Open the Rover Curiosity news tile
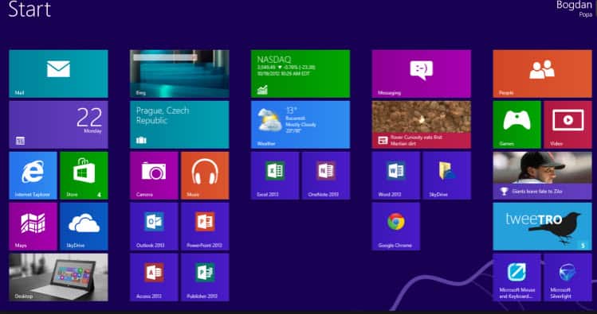 point(422,125)
